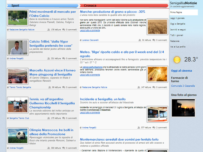Go to Vai al tuo profilo
Viewport: 203px width, 152px height.
178,47
